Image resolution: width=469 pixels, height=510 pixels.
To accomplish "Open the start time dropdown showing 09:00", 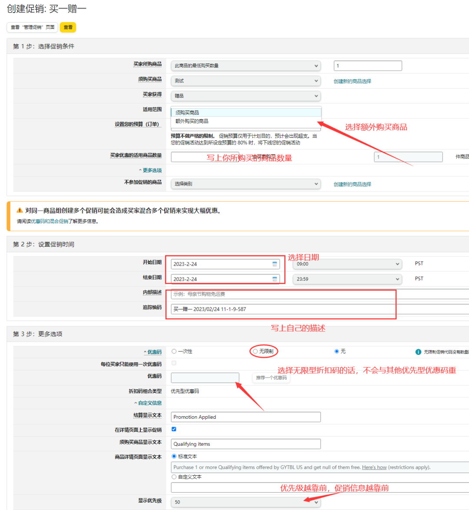I will click(347, 264).
